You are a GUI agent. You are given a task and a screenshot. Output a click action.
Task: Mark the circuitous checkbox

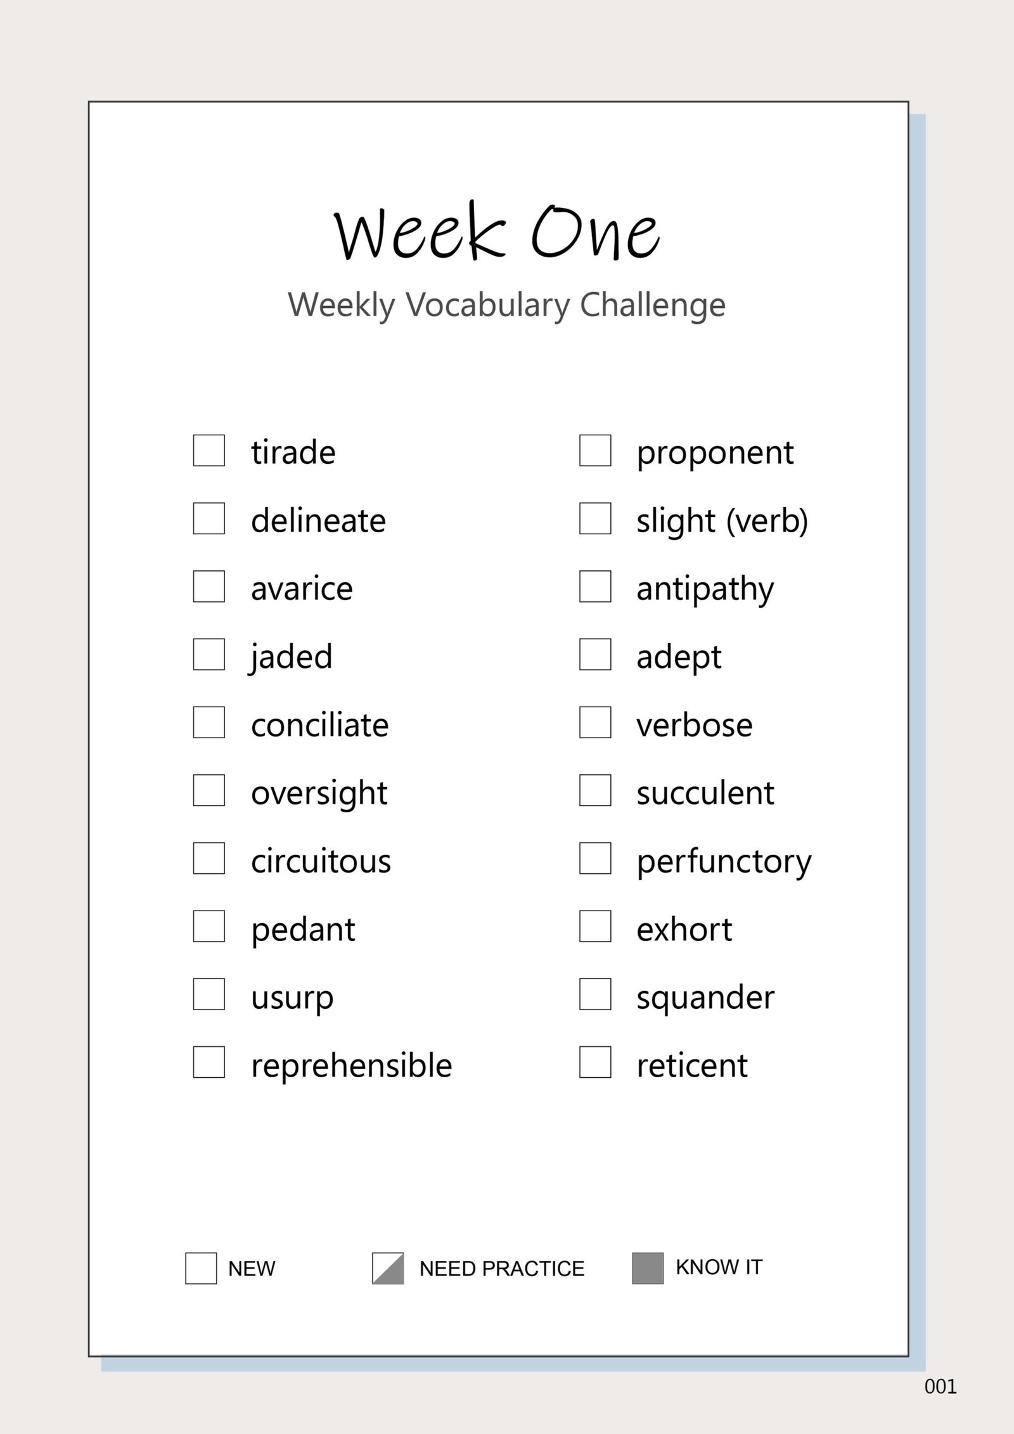tap(209, 858)
